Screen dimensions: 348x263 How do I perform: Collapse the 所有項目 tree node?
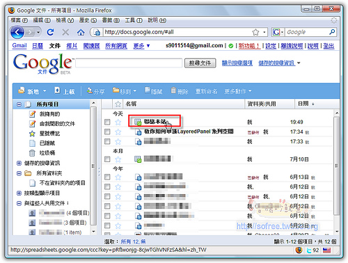[x=19, y=104]
